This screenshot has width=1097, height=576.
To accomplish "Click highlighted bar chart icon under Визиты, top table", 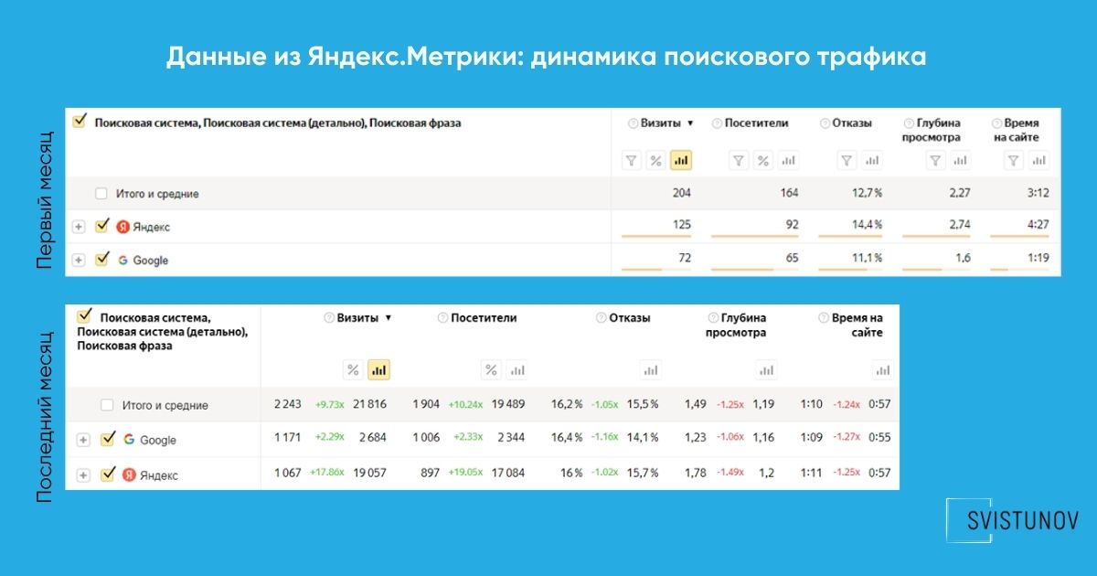I will click(680, 161).
